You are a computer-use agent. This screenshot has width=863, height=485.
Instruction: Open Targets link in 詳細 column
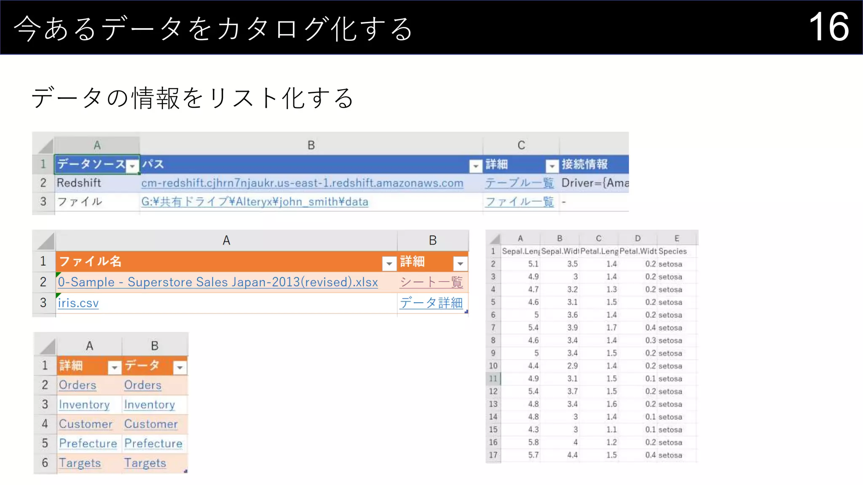tap(80, 463)
